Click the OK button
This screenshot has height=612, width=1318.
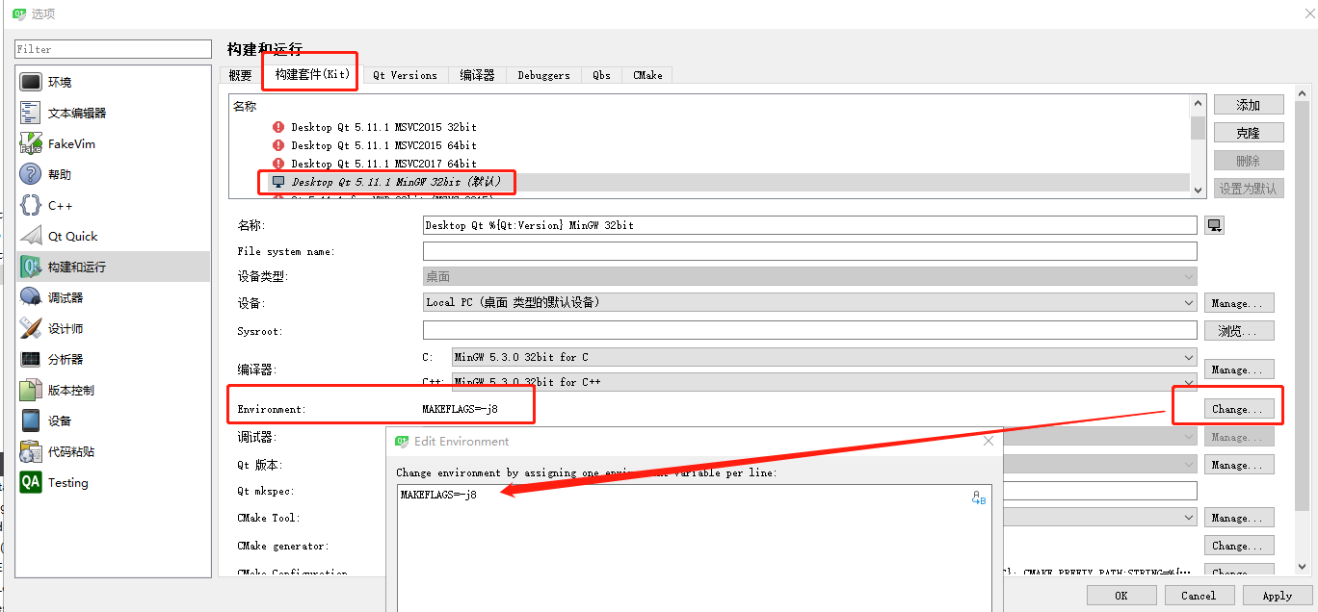1121,596
